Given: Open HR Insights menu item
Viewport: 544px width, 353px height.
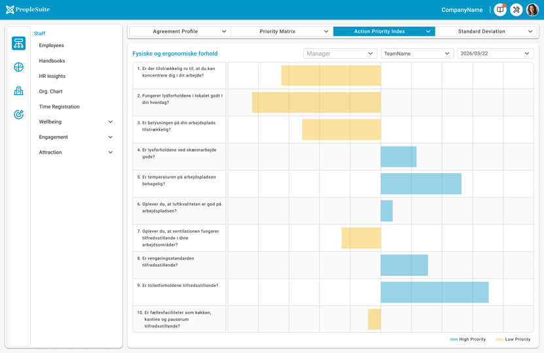Looking at the screenshot, I should [52, 76].
